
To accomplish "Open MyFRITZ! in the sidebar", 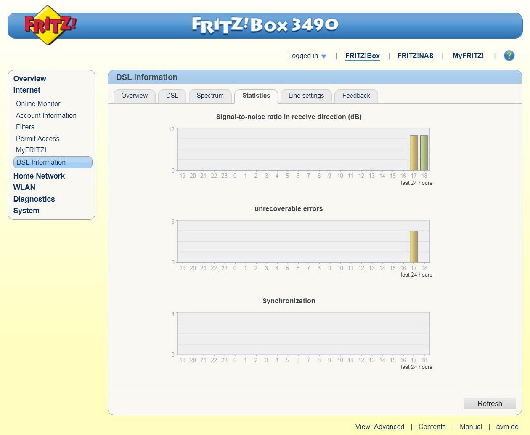I will [x=31, y=150].
